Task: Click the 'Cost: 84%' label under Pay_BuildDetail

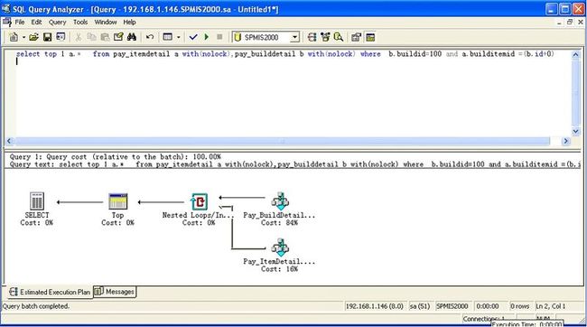Action: coord(279,223)
